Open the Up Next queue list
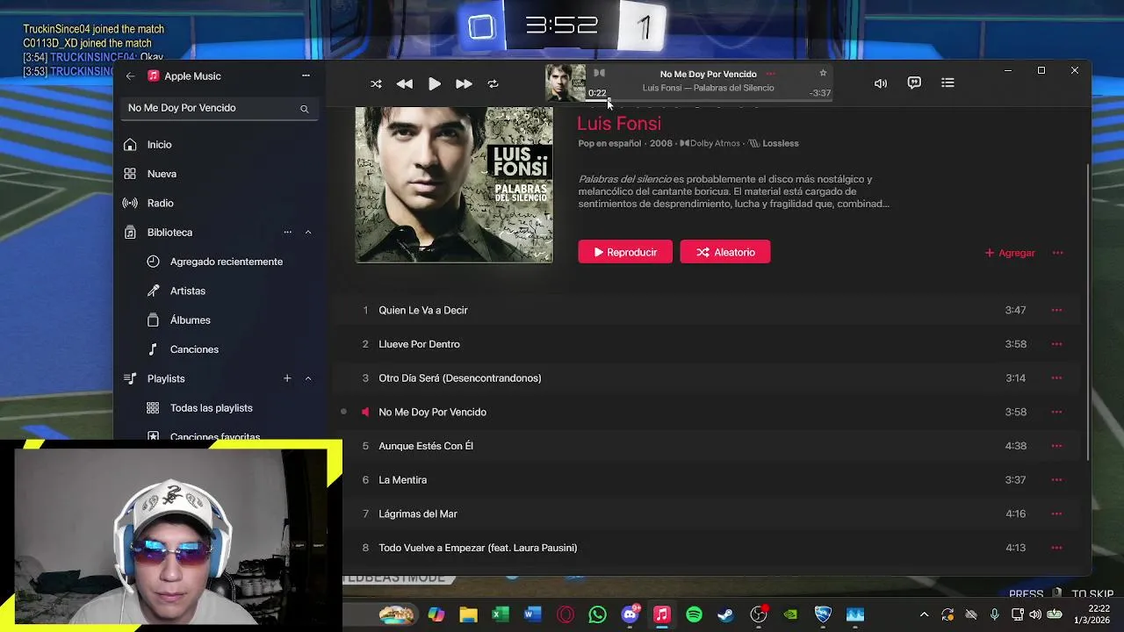This screenshot has width=1124, height=632. tap(947, 83)
